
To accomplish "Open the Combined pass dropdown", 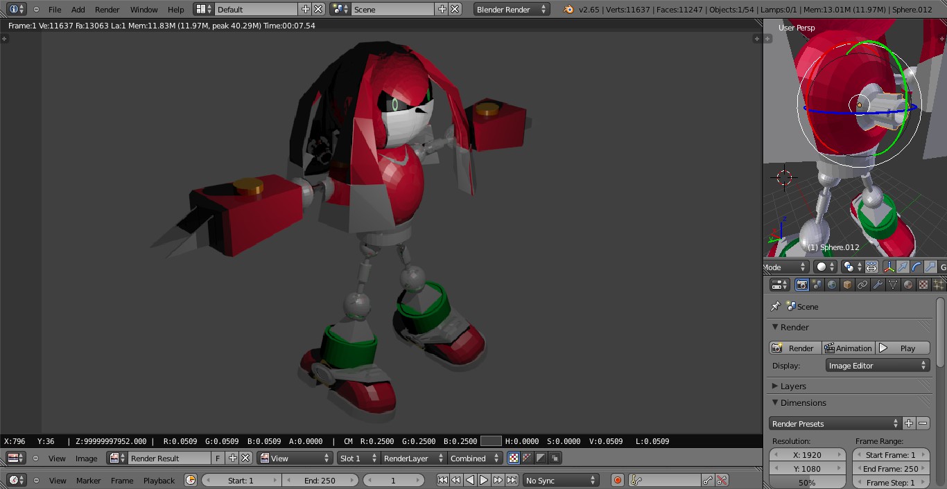I will point(475,458).
